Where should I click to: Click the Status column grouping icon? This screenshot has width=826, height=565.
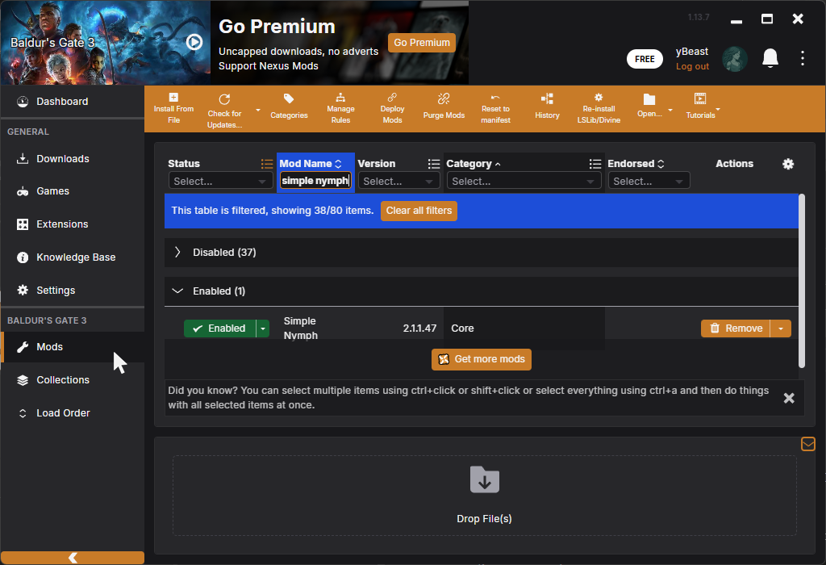click(266, 164)
